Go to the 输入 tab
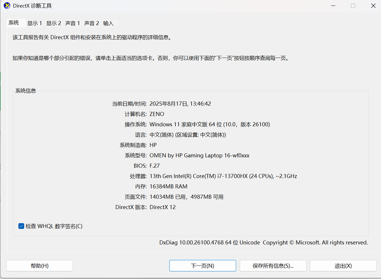Screen dimensions: 381x279 pos(108,23)
